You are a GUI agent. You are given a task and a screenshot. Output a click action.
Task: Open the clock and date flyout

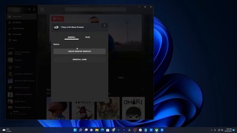pos(228,130)
